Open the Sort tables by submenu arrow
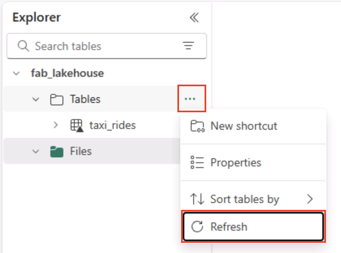Screen dimensions: 341x253 point(310,199)
